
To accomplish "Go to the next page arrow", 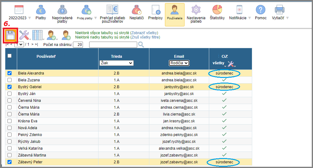I will [32, 44].
